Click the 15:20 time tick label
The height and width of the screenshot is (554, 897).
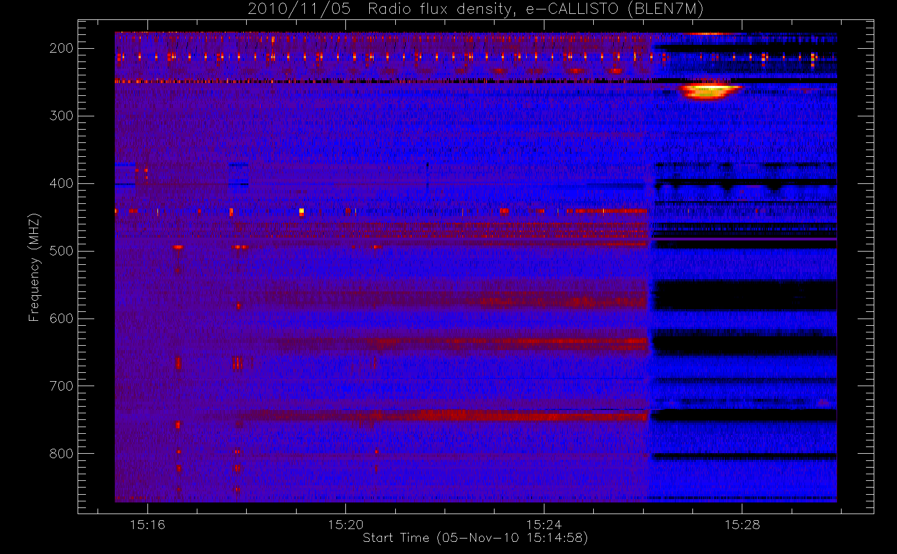345,525
